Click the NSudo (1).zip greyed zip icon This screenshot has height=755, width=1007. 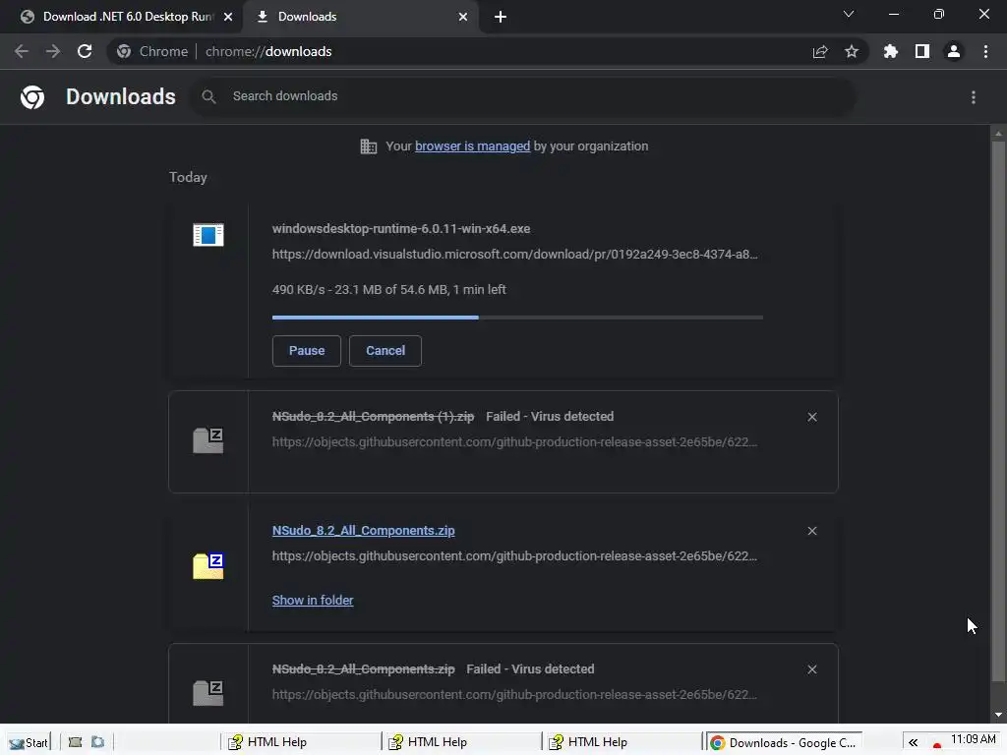208,440
